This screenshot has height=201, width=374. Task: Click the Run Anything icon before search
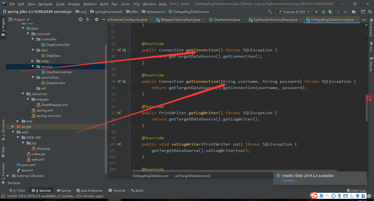363,12
